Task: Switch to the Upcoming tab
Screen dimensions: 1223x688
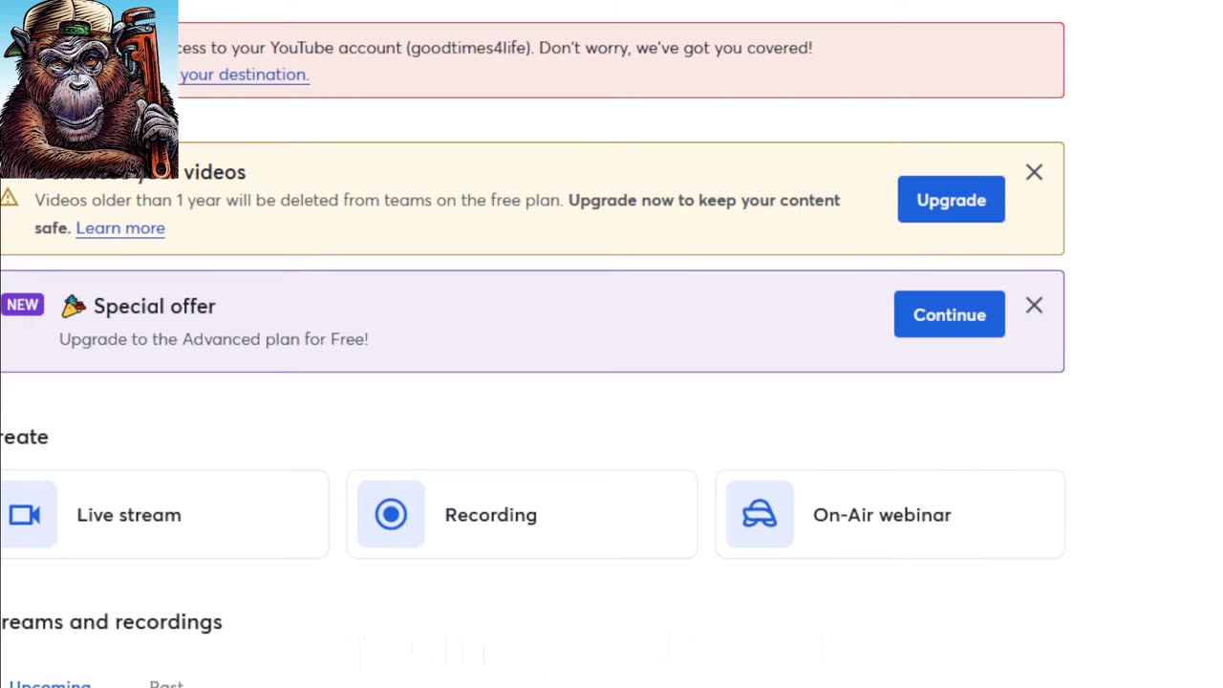Action: click(x=50, y=683)
